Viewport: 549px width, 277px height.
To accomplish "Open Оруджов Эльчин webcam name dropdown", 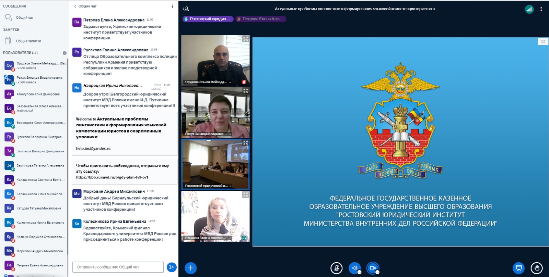I will point(208,82).
